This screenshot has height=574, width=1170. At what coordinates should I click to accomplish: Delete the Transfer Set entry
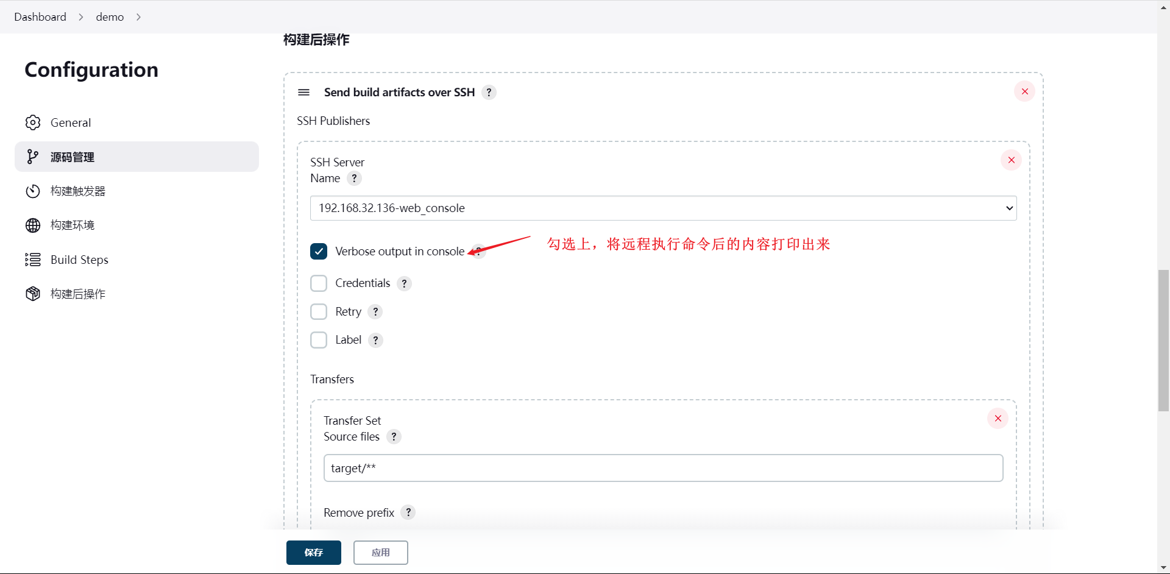pos(998,419)
